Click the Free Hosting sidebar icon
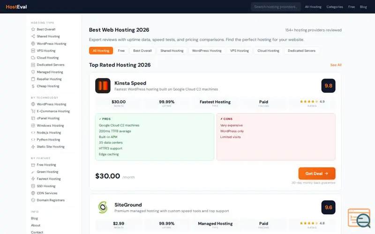375x234 pixels. 33,165
